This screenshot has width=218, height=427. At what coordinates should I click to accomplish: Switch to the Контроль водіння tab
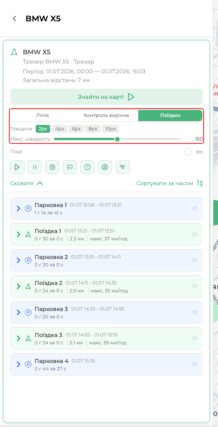106,116
